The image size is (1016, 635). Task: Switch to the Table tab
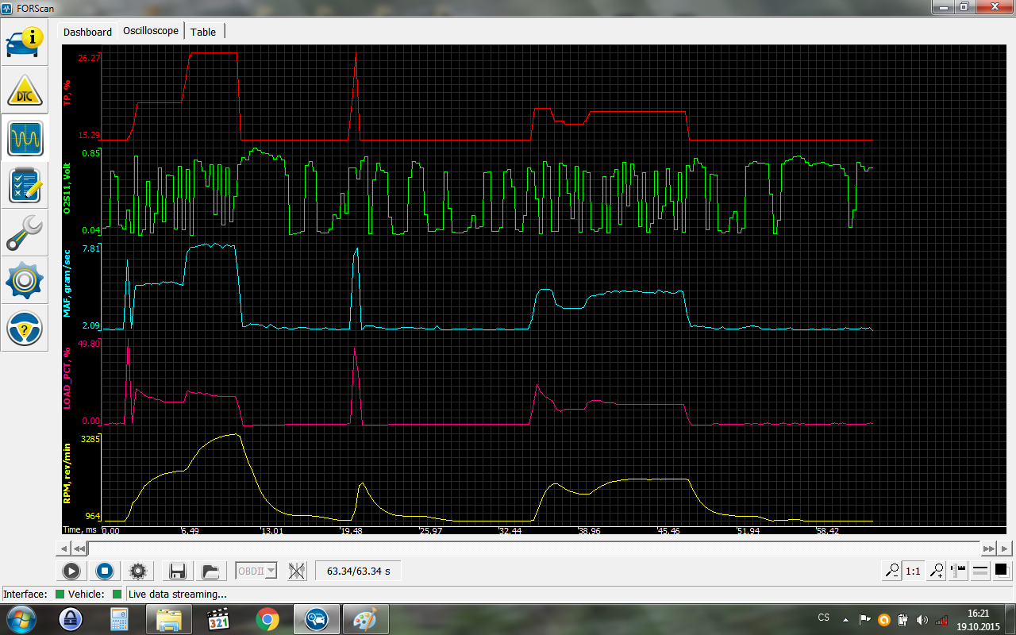(x=203, y=32)
